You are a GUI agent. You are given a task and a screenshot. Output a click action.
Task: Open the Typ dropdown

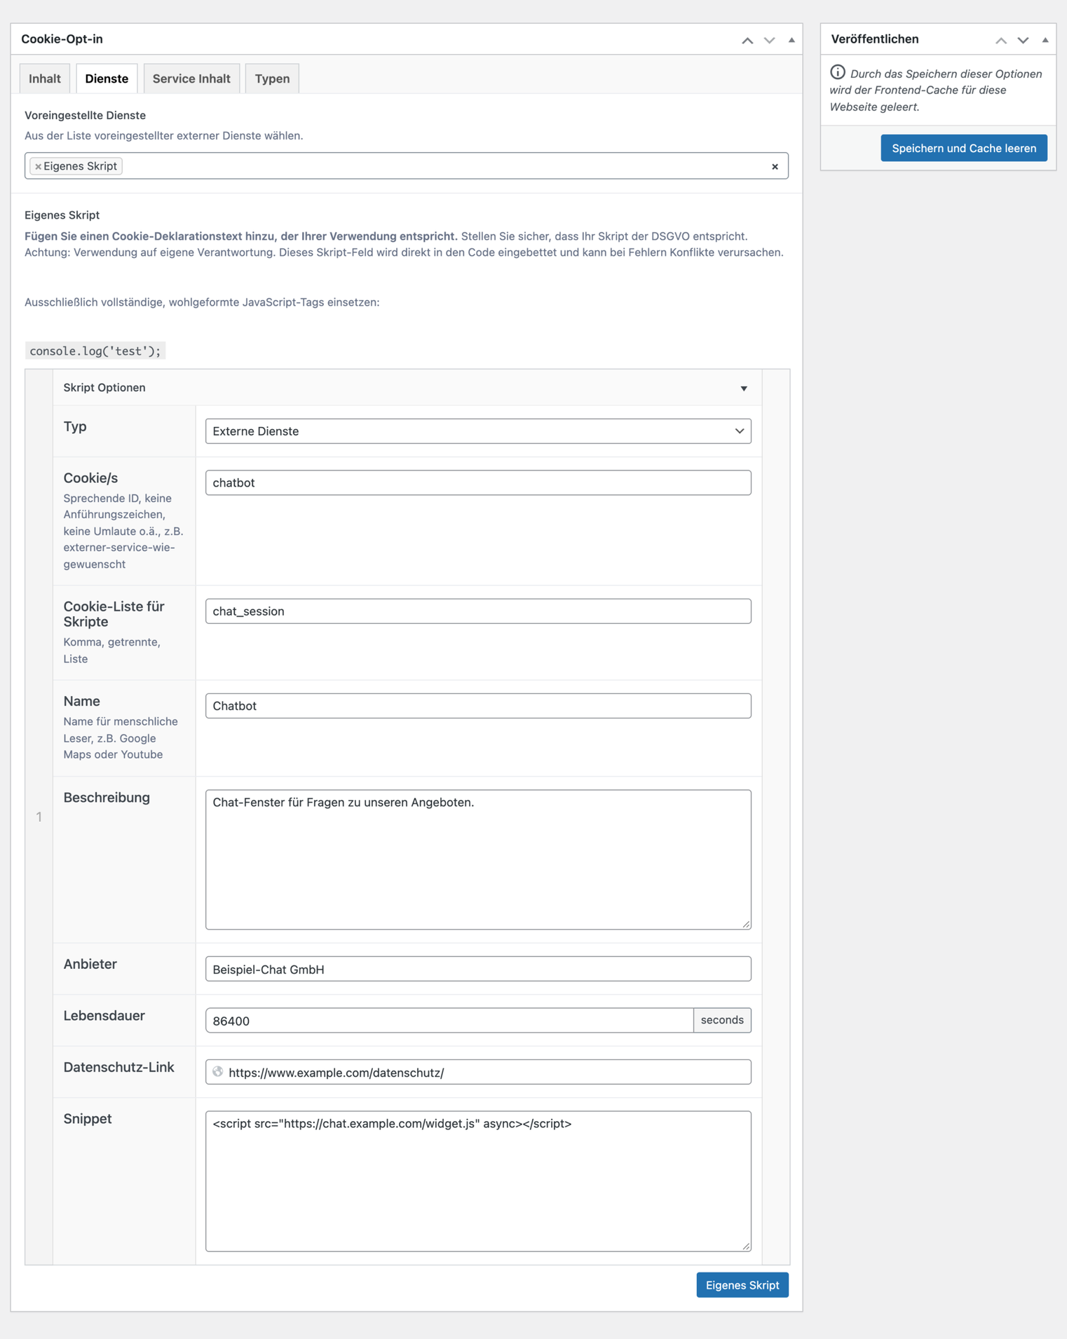click(x=478, y=431)
